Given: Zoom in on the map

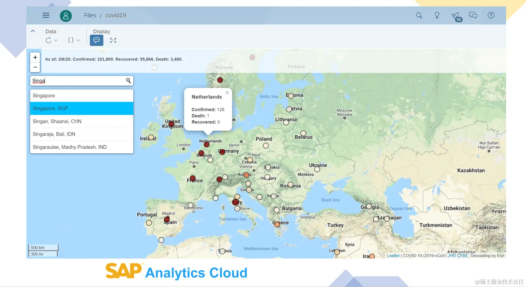Looking at the screenshot, I should pyautogui.click(x=35, y=57).
